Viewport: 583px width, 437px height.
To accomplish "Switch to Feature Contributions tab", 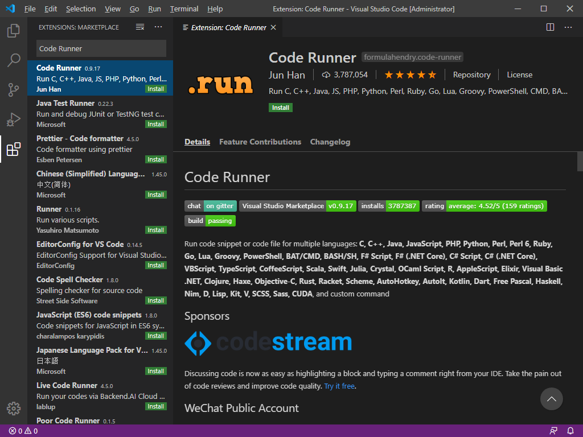I will coord(260,142).
